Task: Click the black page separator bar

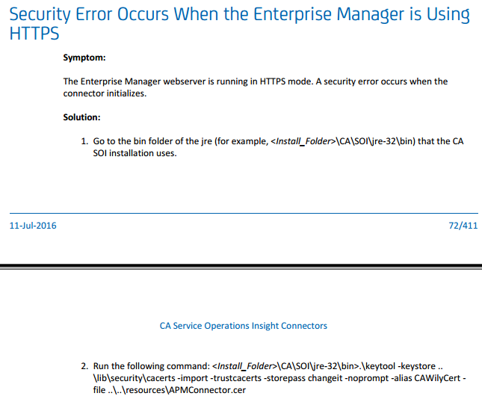Action: click(x=241, y=266)
